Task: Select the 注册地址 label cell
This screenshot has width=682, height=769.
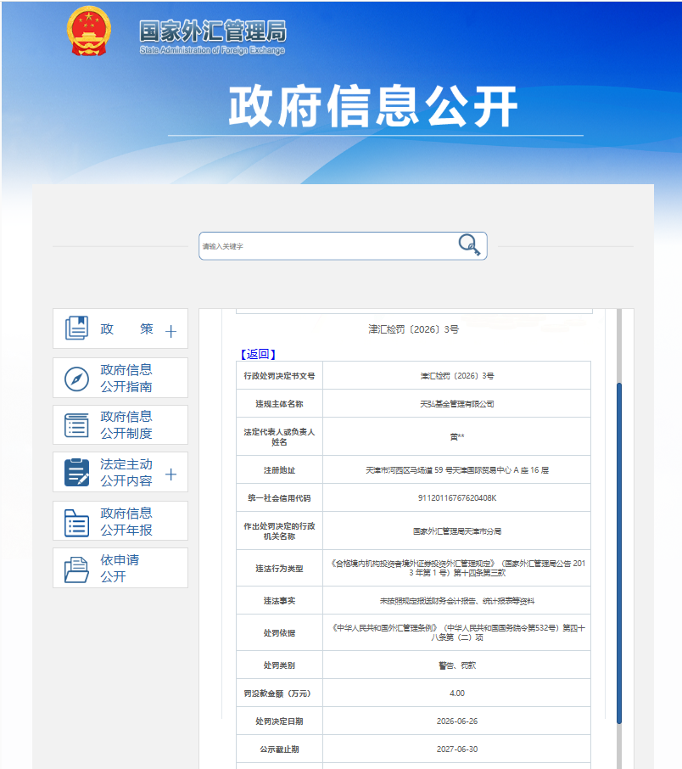Action: tap(279, 470)
